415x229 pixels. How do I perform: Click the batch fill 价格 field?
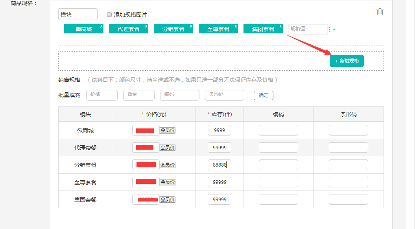[101, 95]
